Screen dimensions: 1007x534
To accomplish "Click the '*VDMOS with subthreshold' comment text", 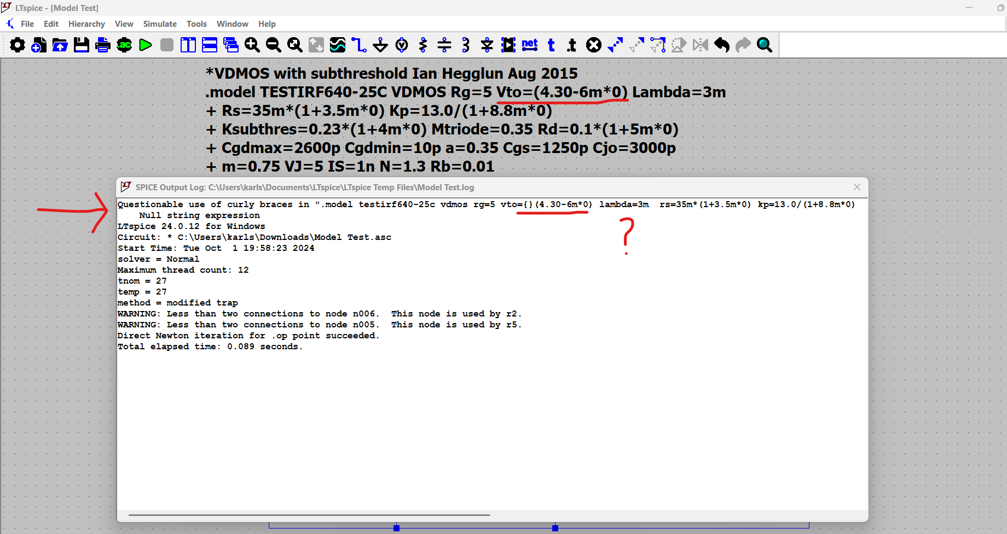I will click(392, 74).
